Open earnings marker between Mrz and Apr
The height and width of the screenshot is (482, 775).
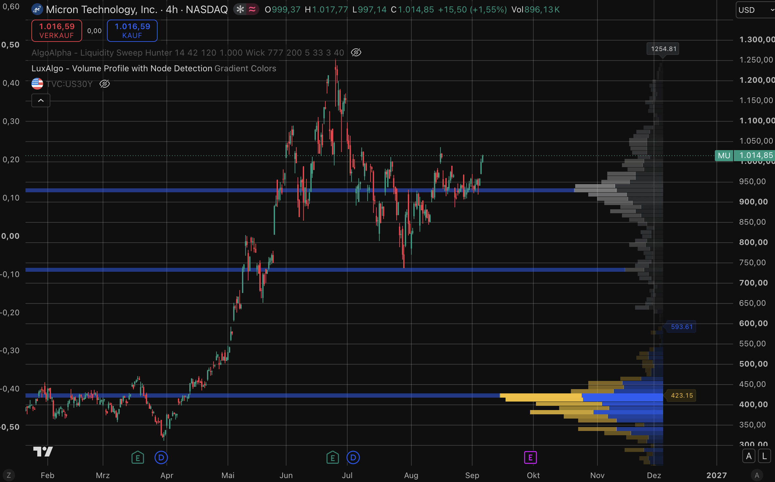pyautogui.click(x=138, y=457)
